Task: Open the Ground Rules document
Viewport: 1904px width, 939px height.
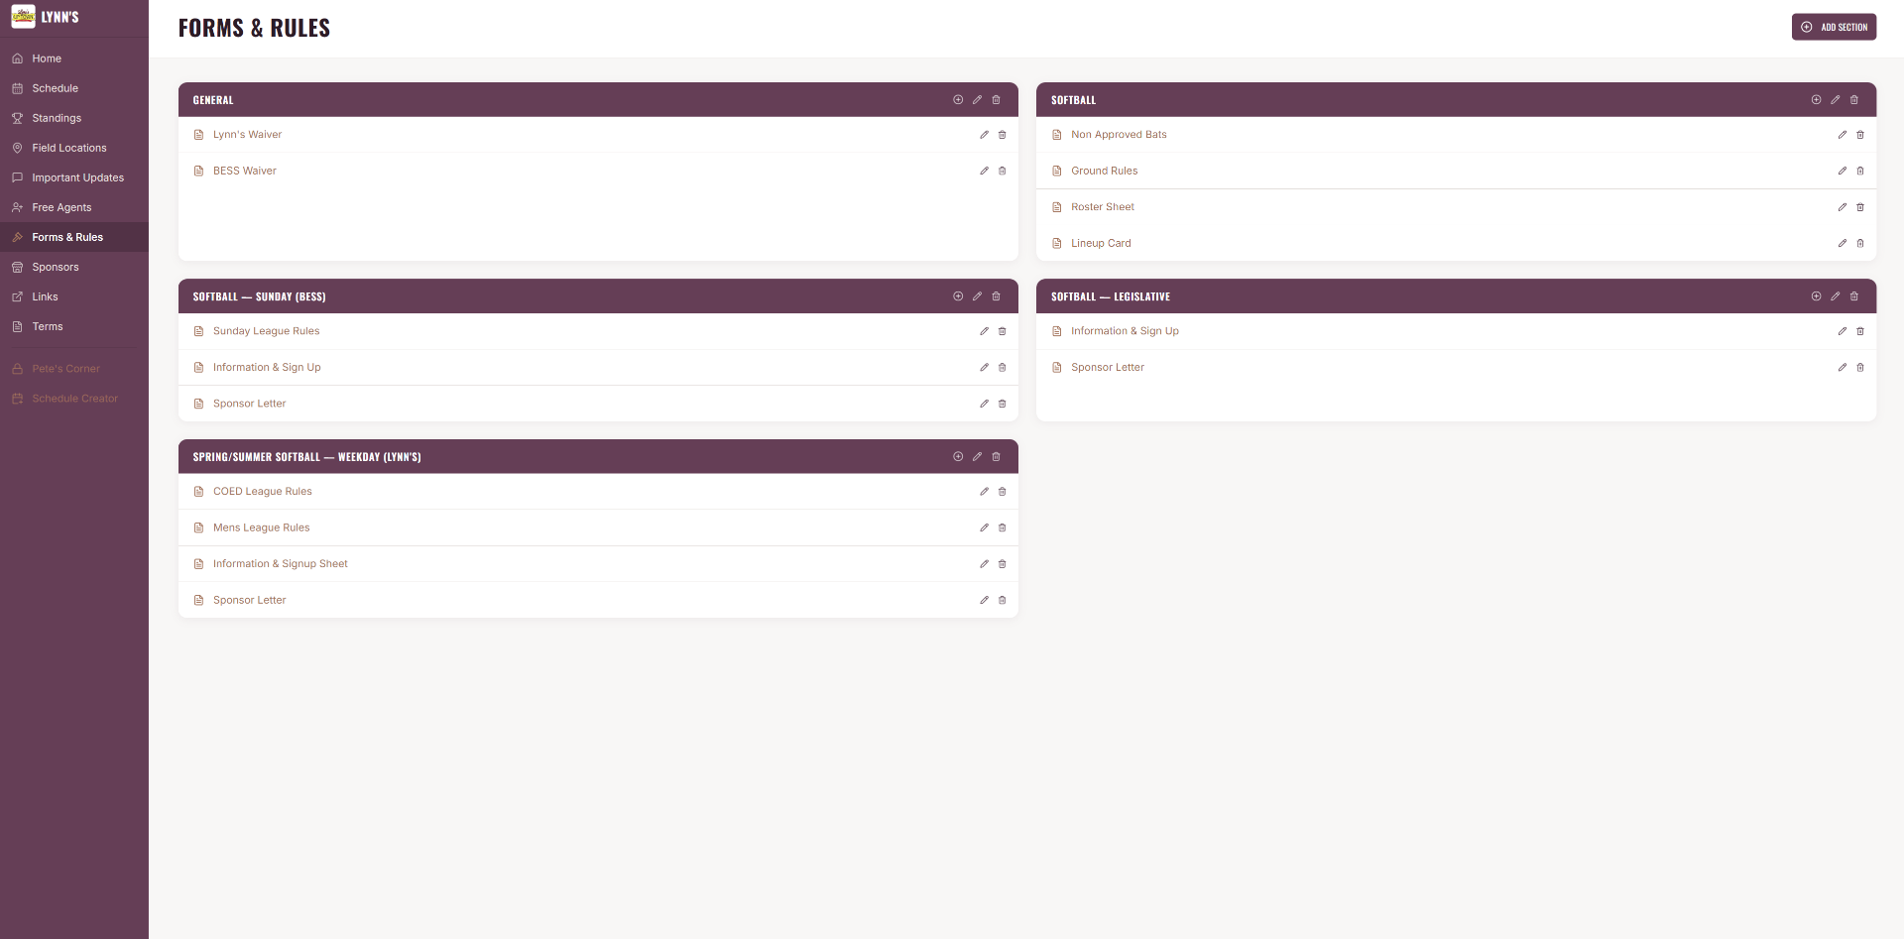Action: pyautogui.click(x=1104, y=171)
